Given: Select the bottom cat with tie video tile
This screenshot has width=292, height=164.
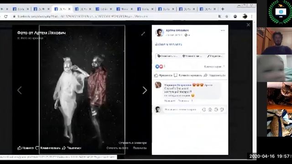Looking at the screenshot, I should point(279,123).
